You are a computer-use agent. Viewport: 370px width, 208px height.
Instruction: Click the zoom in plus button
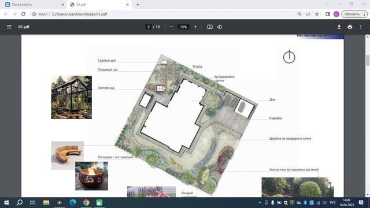tap(195, 27)
